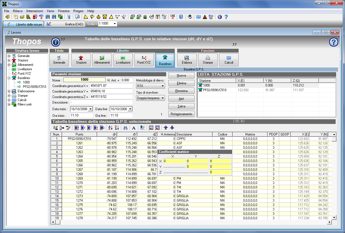Click the large info button beside Thopos logo

[56, 42]
